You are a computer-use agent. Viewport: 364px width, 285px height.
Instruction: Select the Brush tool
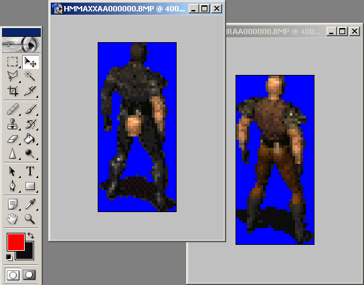30,109
